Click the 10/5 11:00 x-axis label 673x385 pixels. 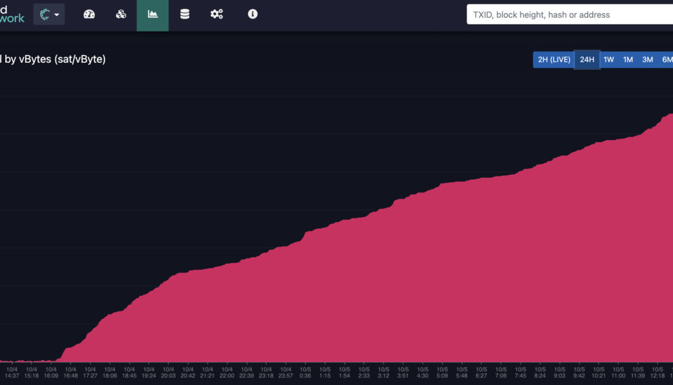[618, 372]
